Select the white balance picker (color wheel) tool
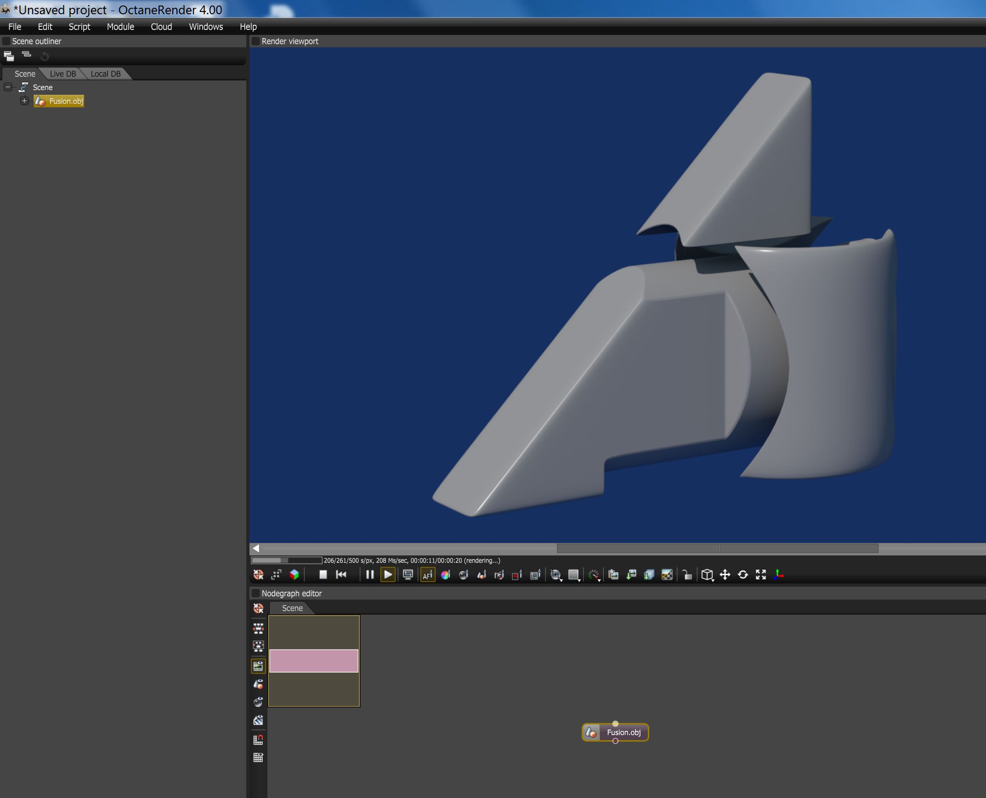The image size is (986, 798). tap(445, 575)
